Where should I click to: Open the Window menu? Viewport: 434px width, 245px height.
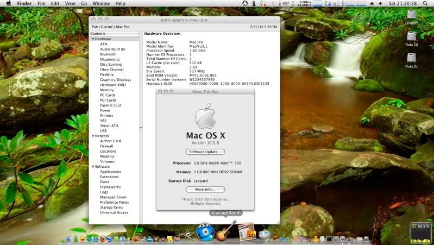pos(101,3)
